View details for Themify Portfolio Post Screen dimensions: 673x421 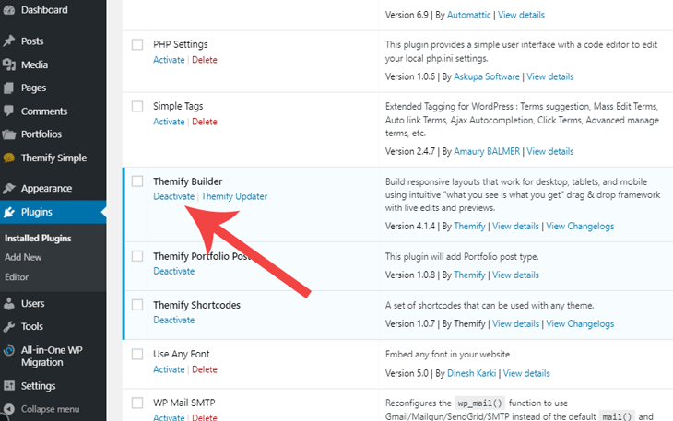tap(515, 275)
